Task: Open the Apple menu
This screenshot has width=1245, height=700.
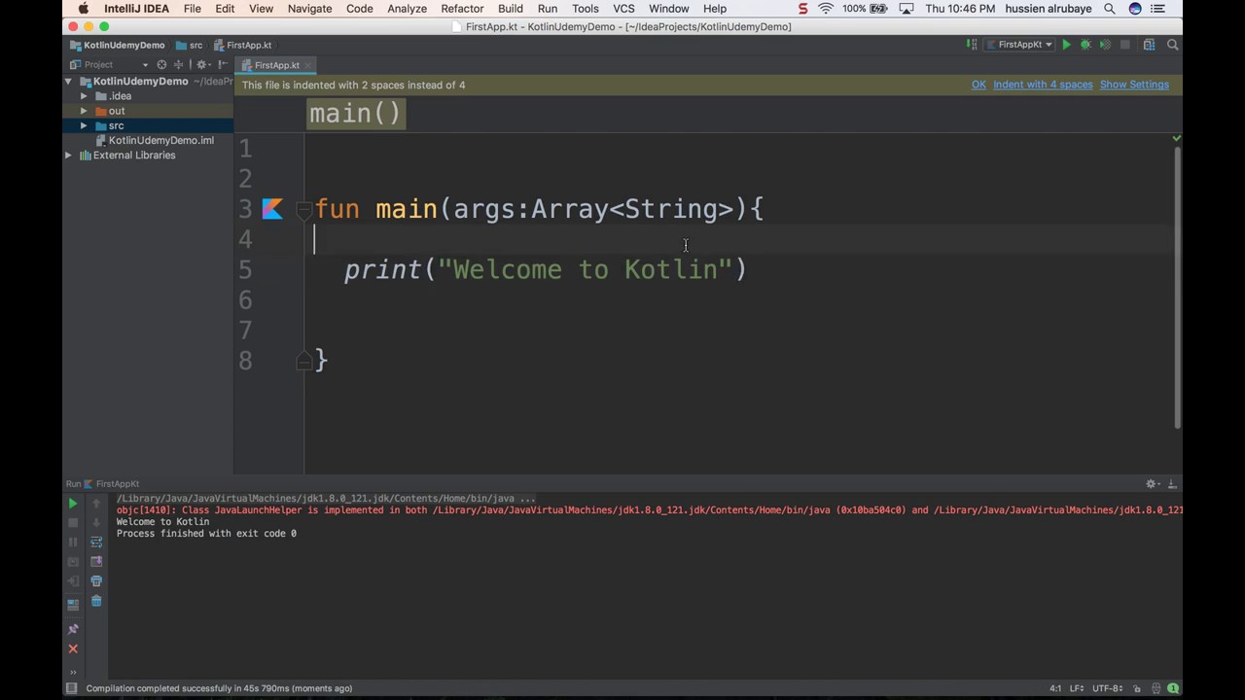Action: click(84, 9)
